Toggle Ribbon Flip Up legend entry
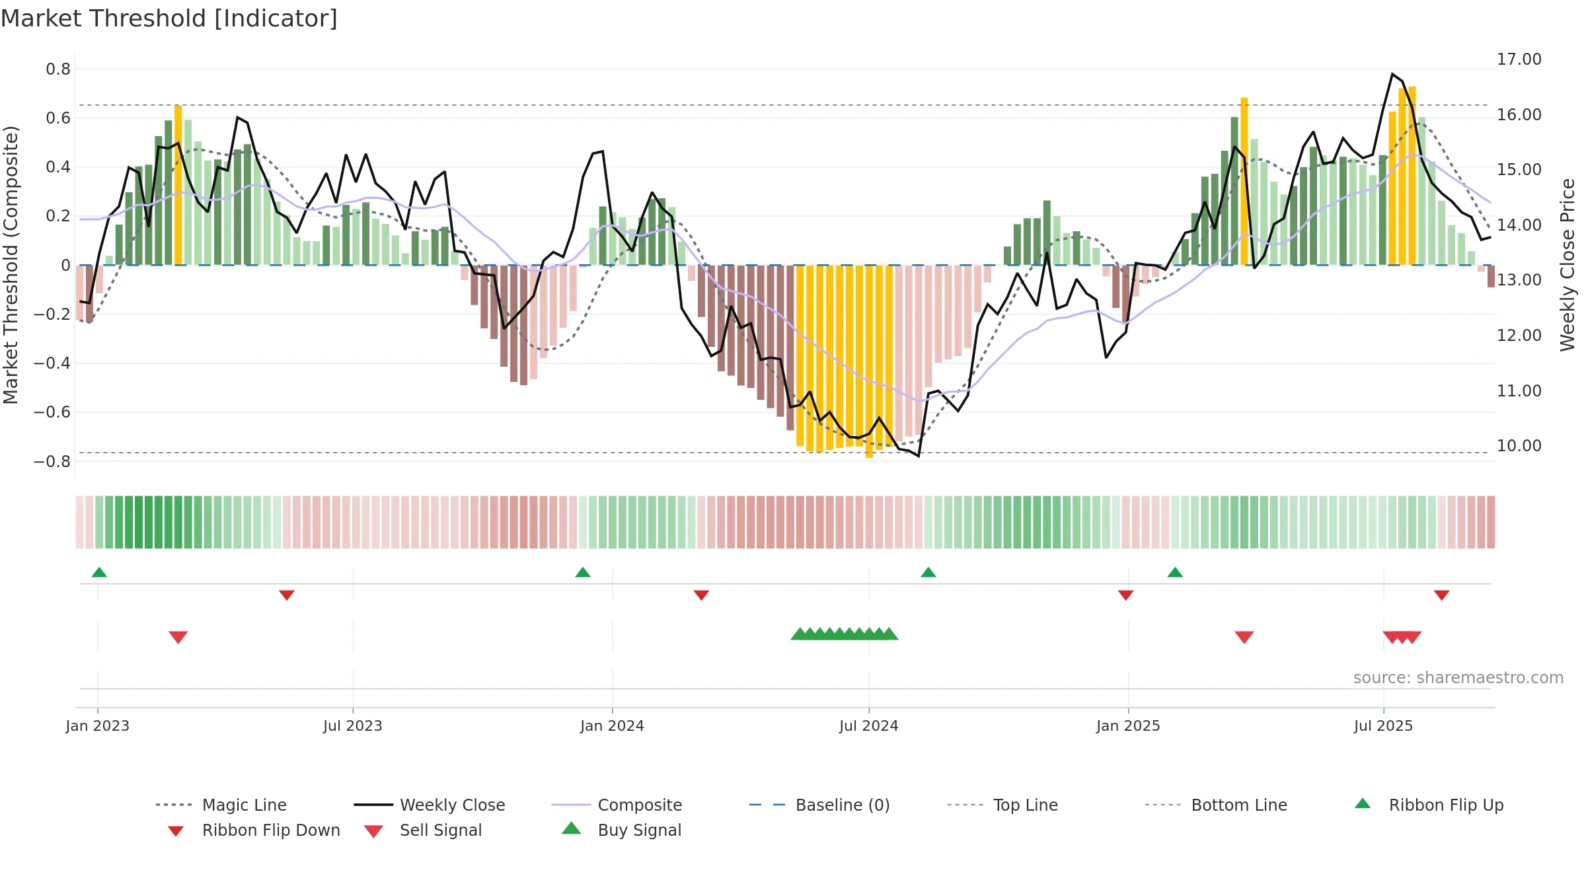Screen dimensions: 1586x892 pos(1429,805)
